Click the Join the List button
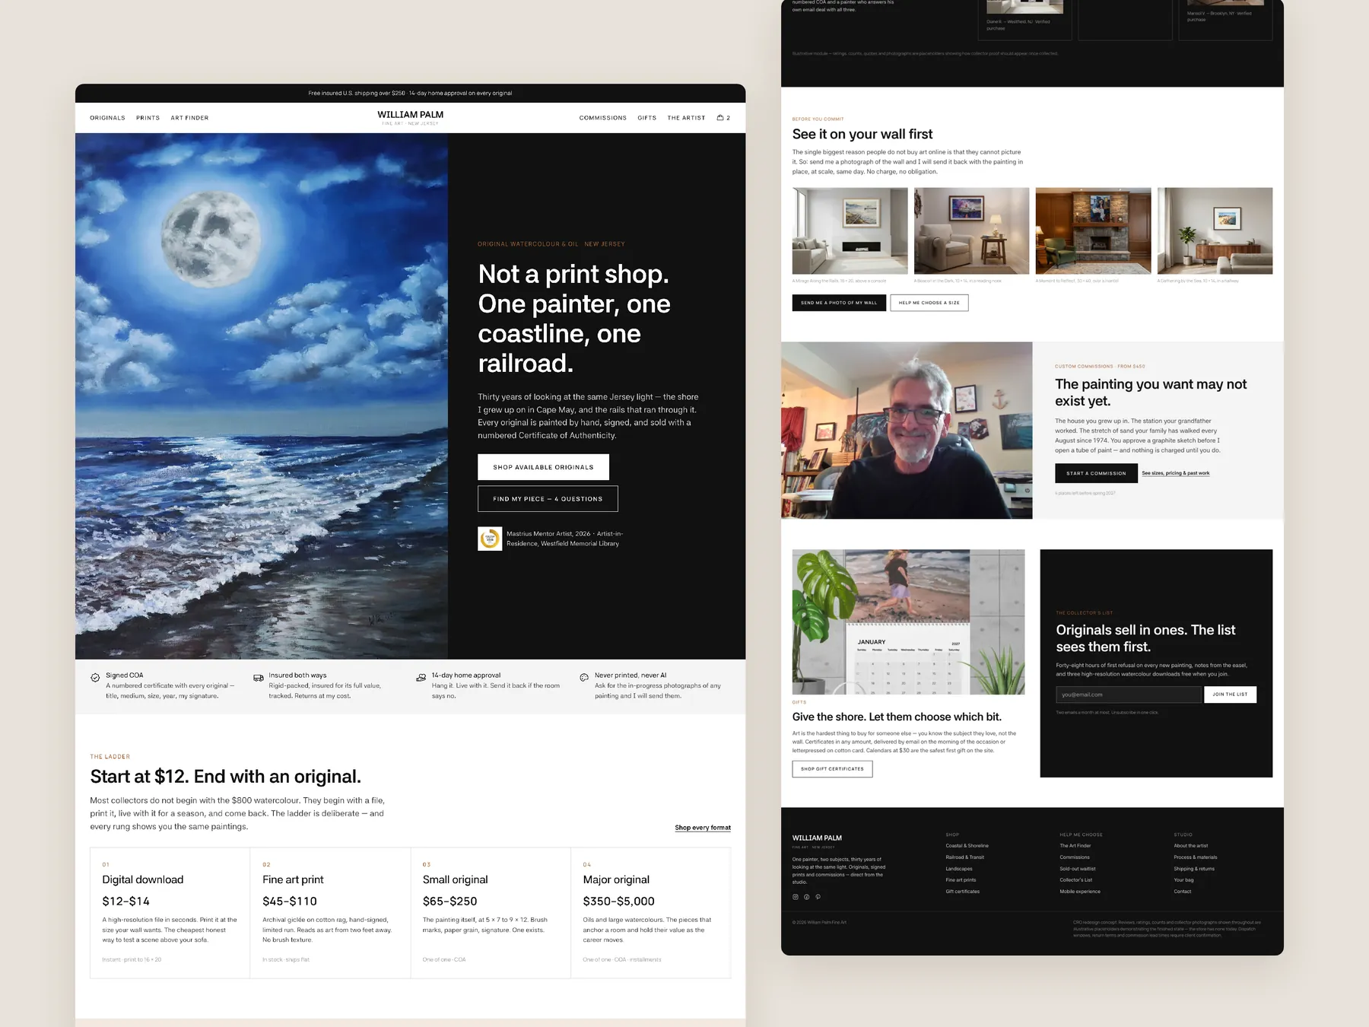The height and width of the screenshot is (1027, 1369). pyautogui.click(x=1230, y=695)
